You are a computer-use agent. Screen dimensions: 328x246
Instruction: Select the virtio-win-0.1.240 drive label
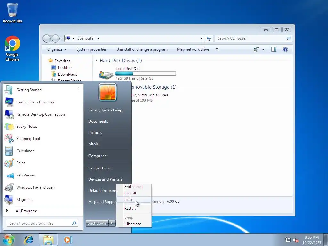149,95
